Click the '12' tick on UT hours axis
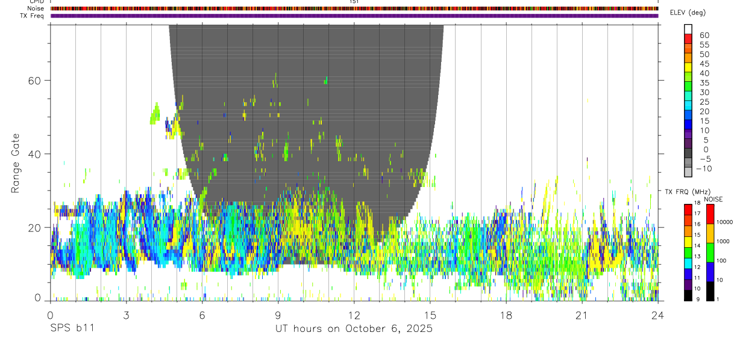Image resolution: width=740 pixels, height=341 pixels. click(x=354, y=315)
